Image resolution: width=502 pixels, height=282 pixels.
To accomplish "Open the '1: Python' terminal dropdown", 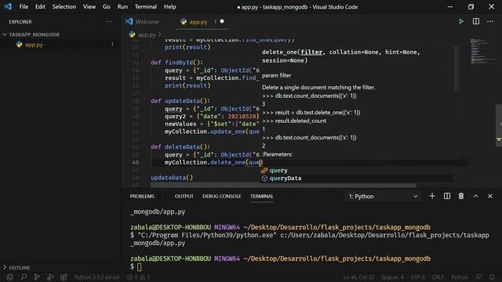I will click(383, 197).
